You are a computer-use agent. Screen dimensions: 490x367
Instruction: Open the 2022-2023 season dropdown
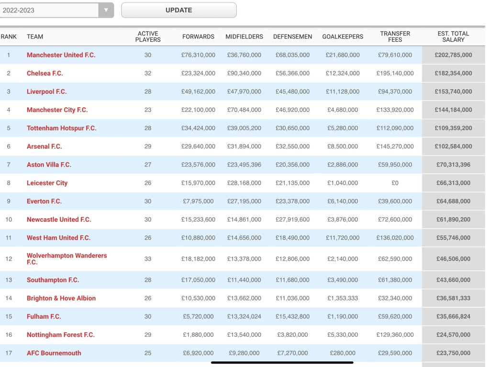tap(56, 10)
